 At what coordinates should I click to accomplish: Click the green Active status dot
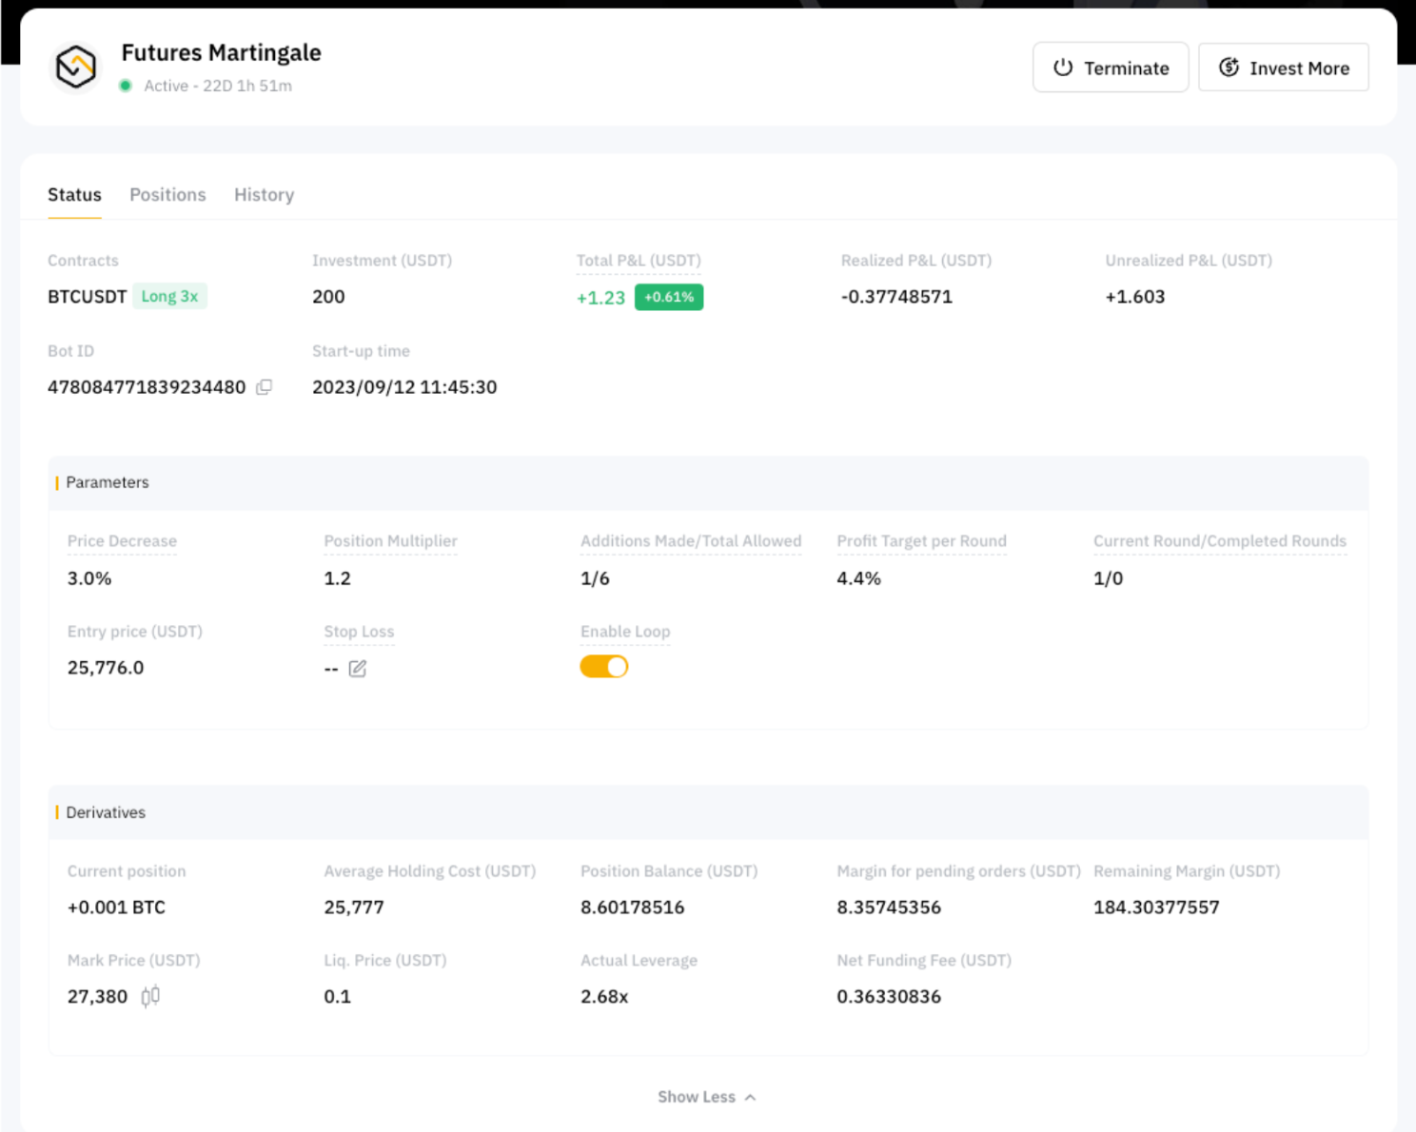click(126, 86)
